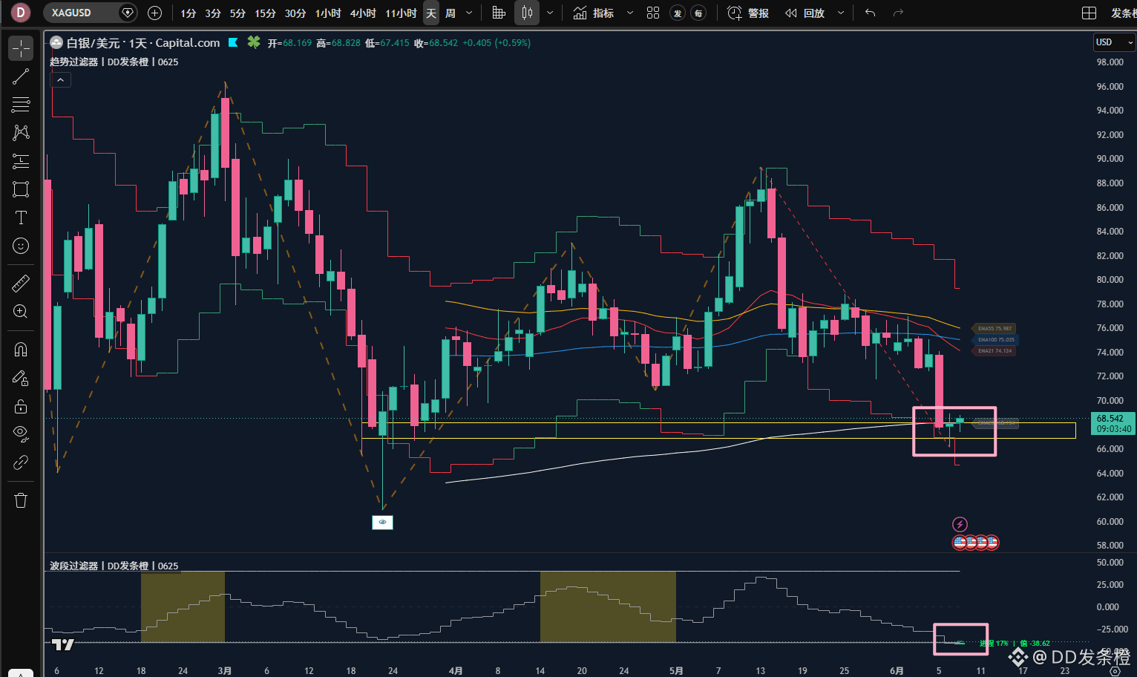Switch to the 3分 timeframe
This screenshot has height=677, width=1137.
[x=213, y=13]
